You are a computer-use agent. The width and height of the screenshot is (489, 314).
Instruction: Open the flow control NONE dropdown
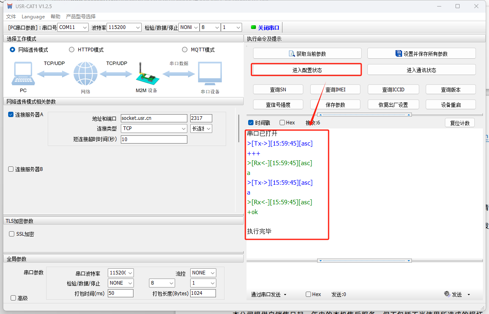click(203, 273)
